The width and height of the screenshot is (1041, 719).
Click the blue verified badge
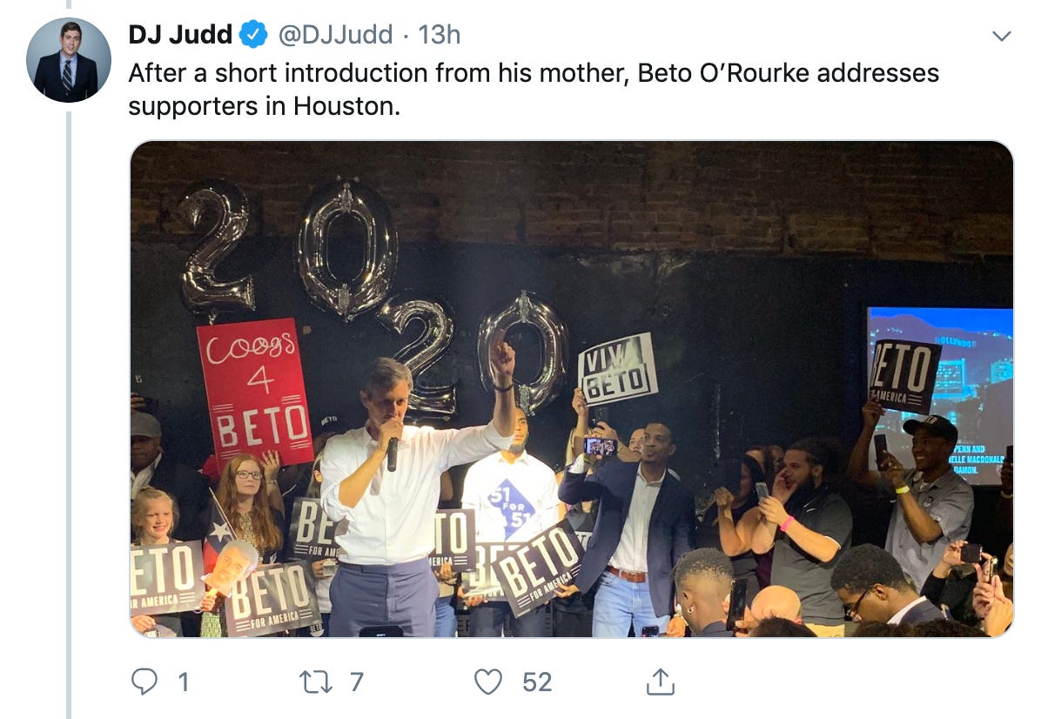click(253, 35)
